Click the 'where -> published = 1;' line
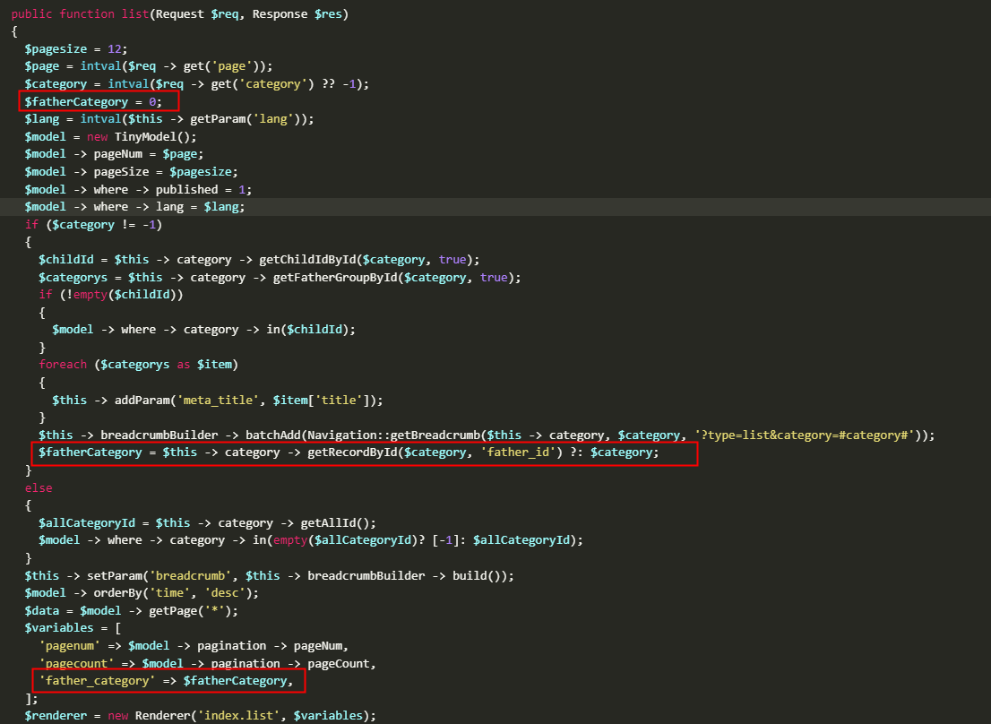 click(138, 190)
